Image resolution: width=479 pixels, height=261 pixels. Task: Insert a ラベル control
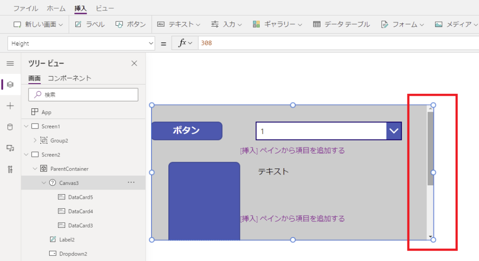click(90, 24)
